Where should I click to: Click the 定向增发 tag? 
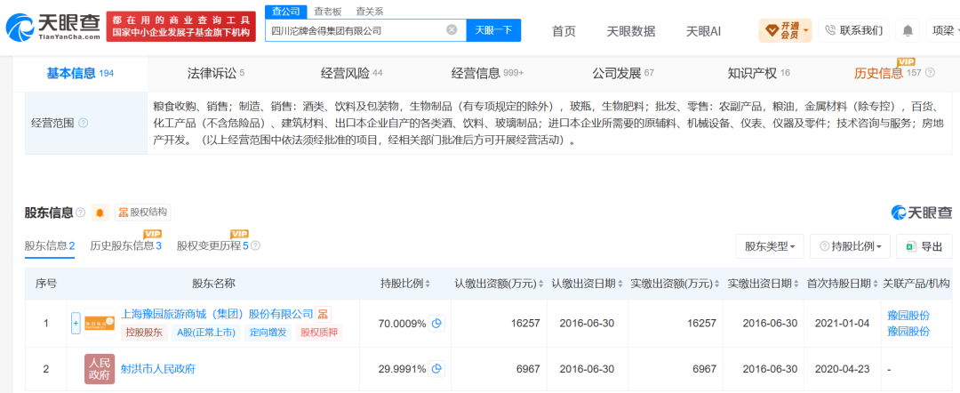[x=268, y=333]
